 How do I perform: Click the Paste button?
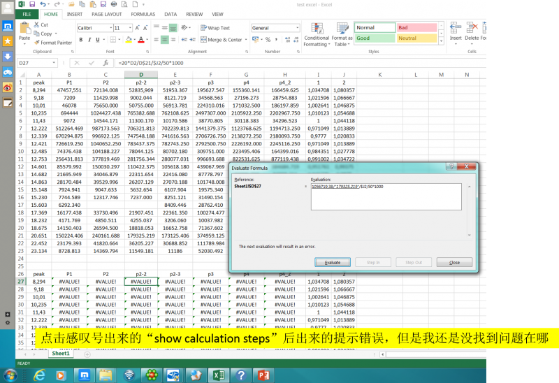pos(24,33)
